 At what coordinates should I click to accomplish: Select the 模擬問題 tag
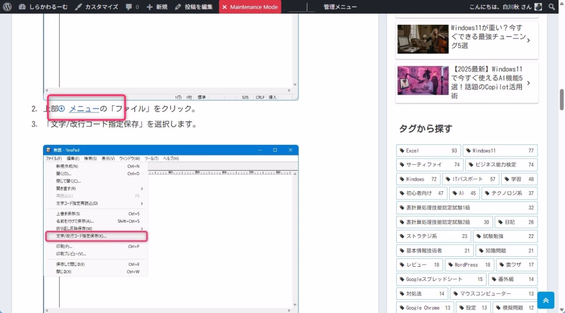515,307
